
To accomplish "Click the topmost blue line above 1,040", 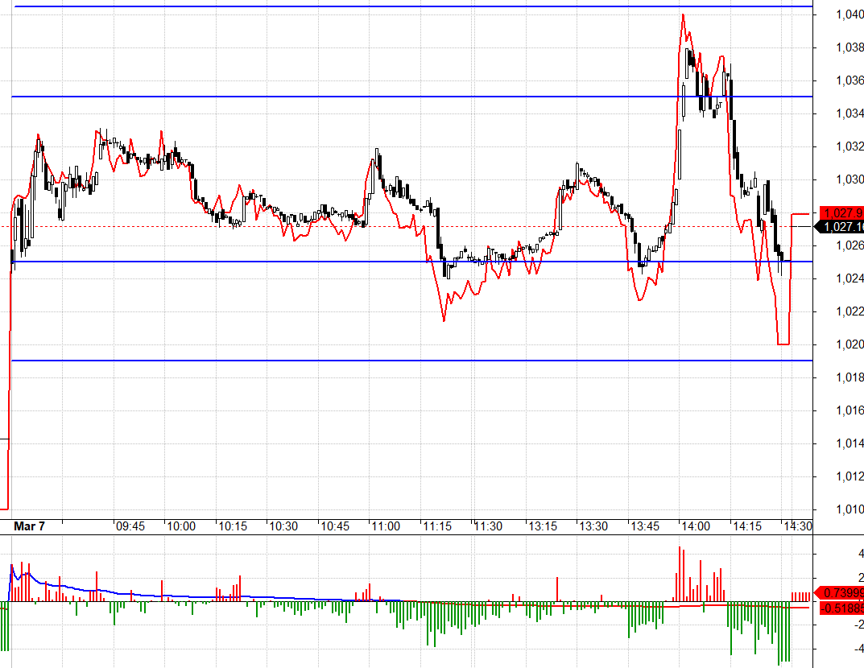I will (x=403, y=7).
